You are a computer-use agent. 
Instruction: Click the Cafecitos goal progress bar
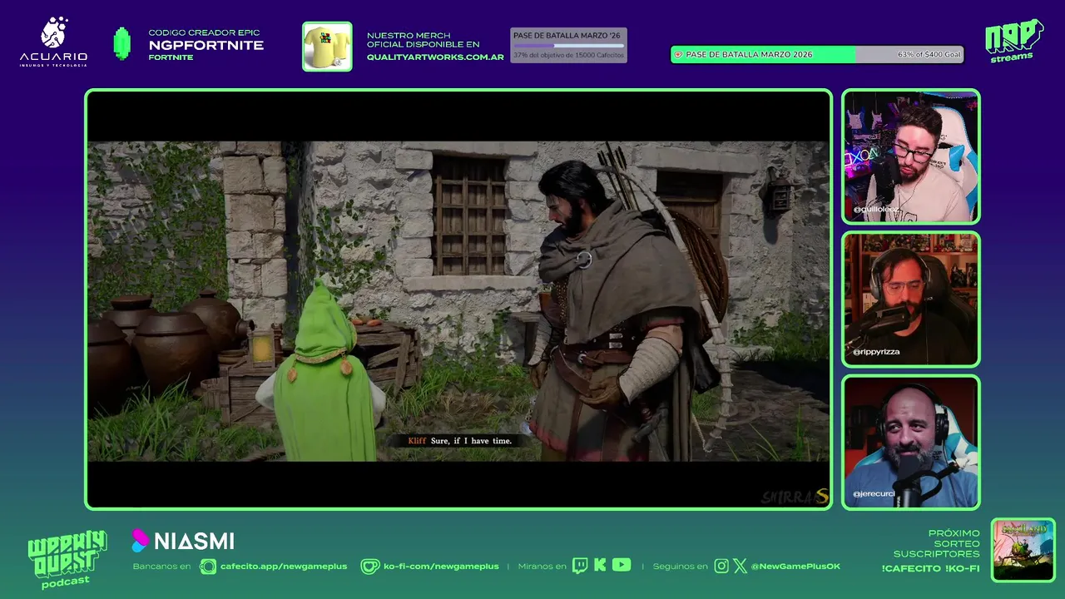point(568,46)
